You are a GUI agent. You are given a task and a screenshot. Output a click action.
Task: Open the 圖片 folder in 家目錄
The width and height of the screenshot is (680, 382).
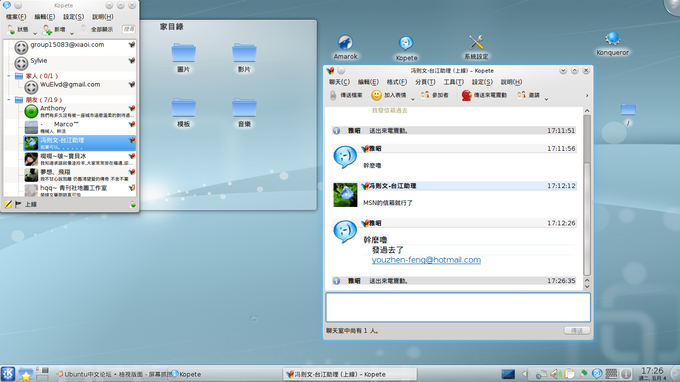pos(184,59)
